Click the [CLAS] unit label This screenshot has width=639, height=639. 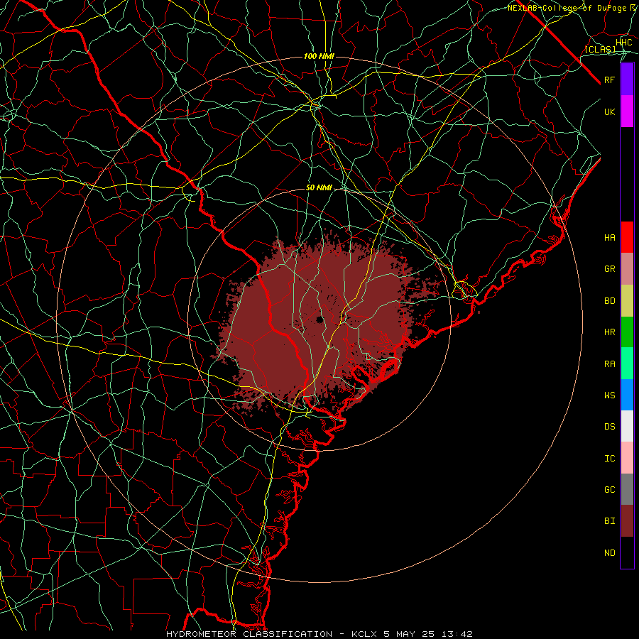[x=600, y=49]
